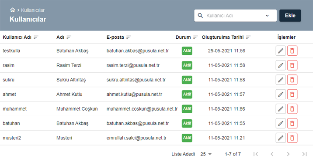Click date 11-05-2021 11:55
Image resolution: width=313 pixels, height=162 pixels.
[x=226, y=123]
